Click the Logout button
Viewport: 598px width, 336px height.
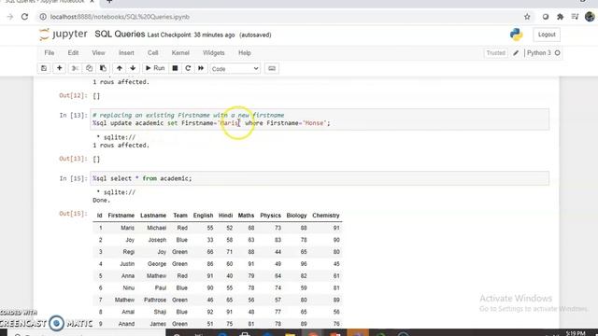(547, 35)
